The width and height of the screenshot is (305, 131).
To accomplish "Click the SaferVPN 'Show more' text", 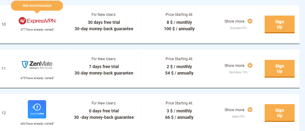I will pos(234,110).
